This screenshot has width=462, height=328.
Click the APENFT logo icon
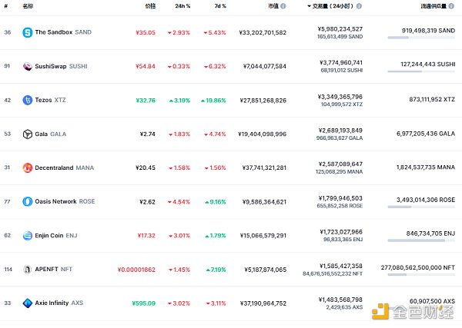pyautogui.click(x=28, y=269)
